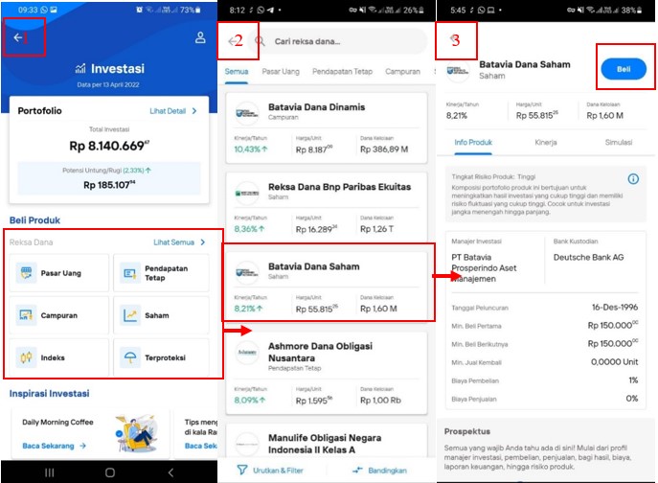Tap the search magnifier icon
This screenshot has height=483, width=658.
coord(261,41)
